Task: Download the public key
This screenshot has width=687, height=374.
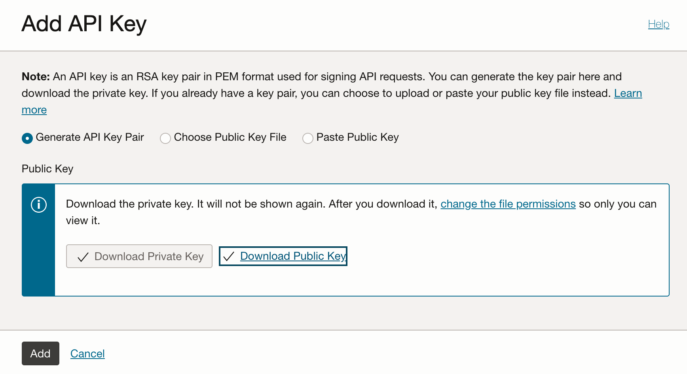Action: coord(292,256)
